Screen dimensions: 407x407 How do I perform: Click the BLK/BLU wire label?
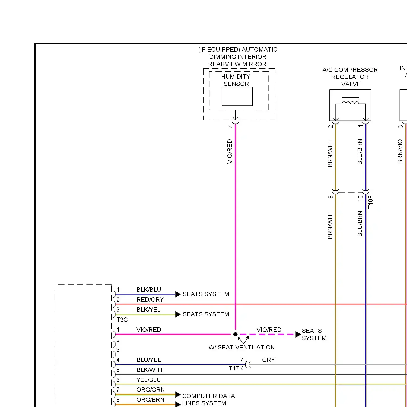pyautogui.click(x=149, y=290)
